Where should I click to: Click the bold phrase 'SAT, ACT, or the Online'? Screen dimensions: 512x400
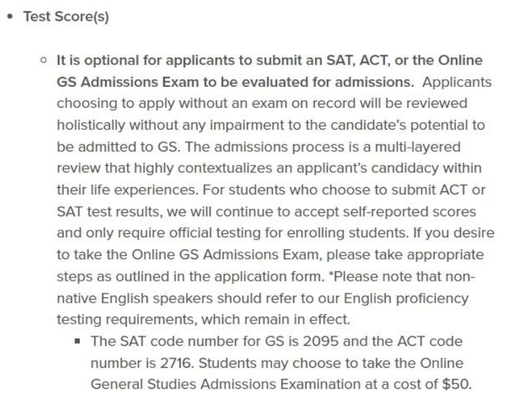point(405,60)
